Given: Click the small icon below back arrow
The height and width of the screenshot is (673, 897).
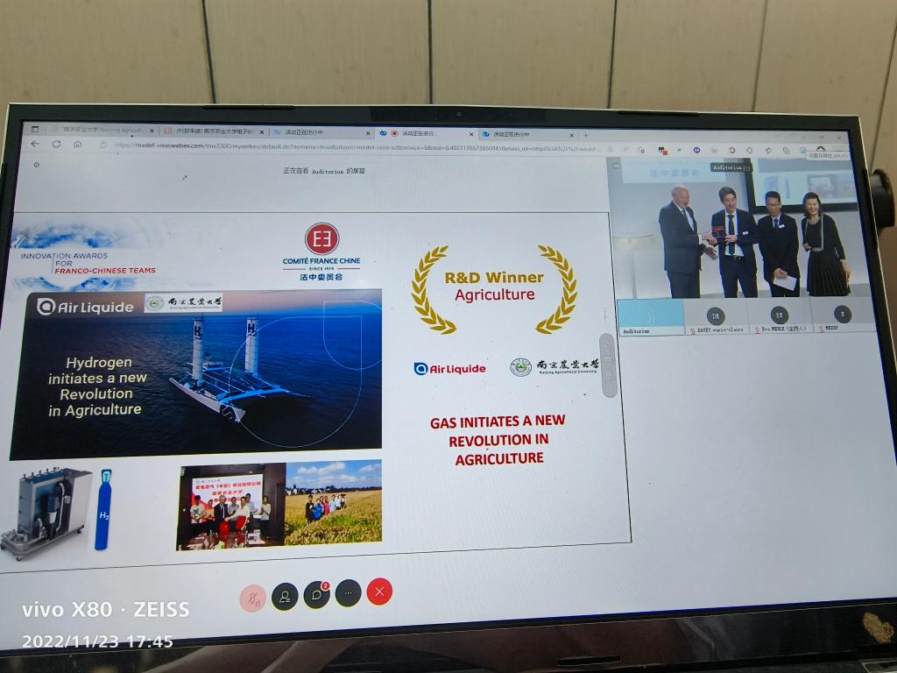Looking at the screenshot, I should (x=36, y=165).
